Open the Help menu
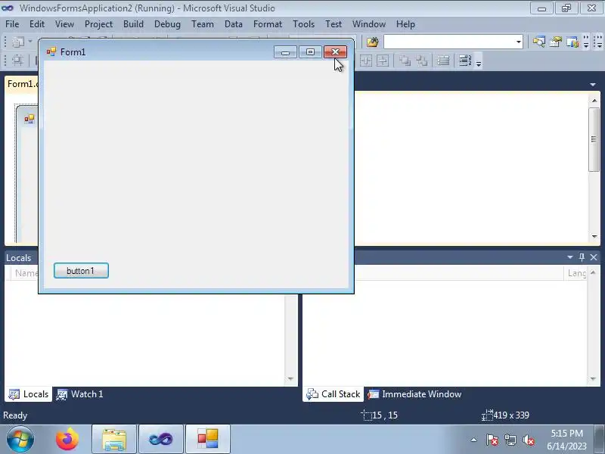605x454 pixels. [405, 24]
